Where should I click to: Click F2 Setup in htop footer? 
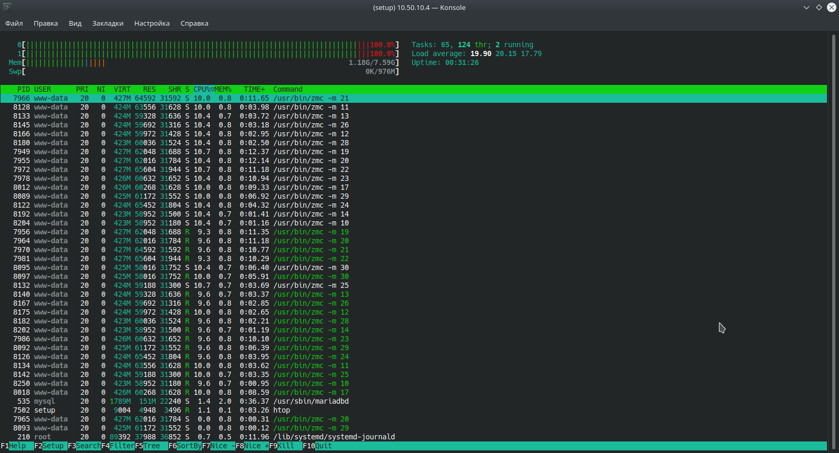pos(51,446)
